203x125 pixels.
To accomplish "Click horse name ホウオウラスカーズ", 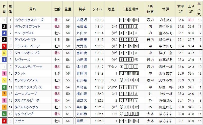I will [29, 20].
